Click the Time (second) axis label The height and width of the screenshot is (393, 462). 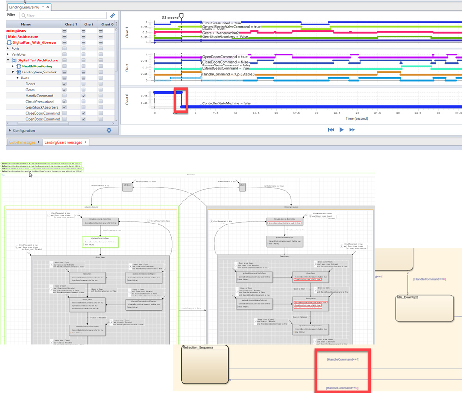(x=357, y=118)
